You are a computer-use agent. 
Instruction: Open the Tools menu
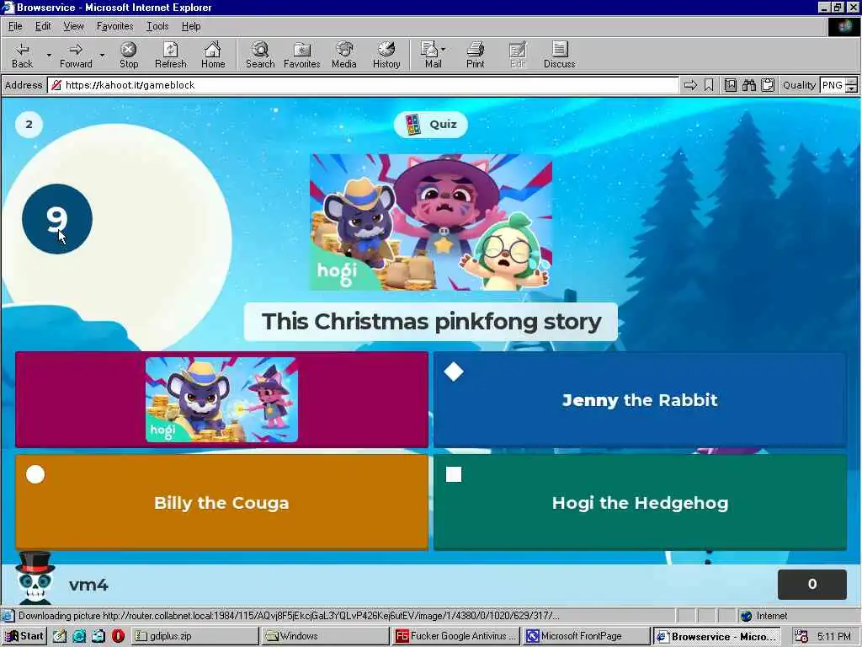[157, 26]
